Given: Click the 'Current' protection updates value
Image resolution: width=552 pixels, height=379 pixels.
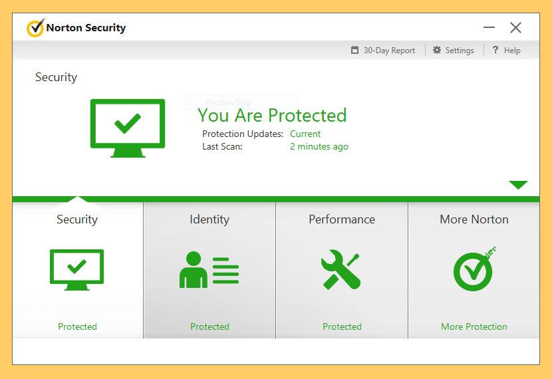Looking at the screenshot, I should tap(305, 134).
